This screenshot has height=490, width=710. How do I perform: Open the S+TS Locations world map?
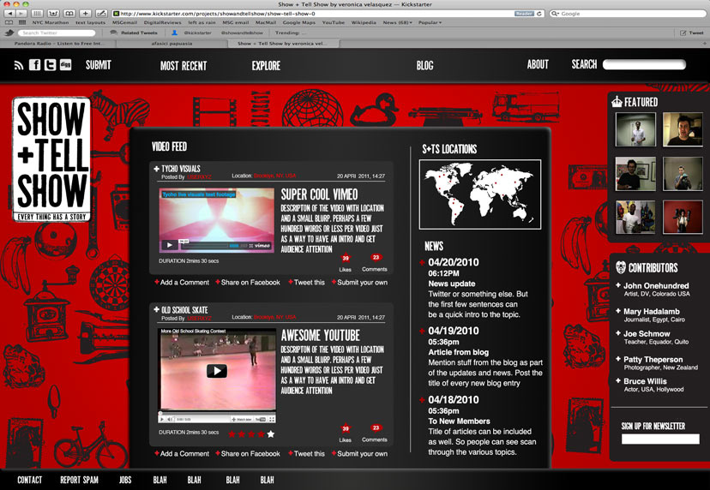click(x=480, y=194)
